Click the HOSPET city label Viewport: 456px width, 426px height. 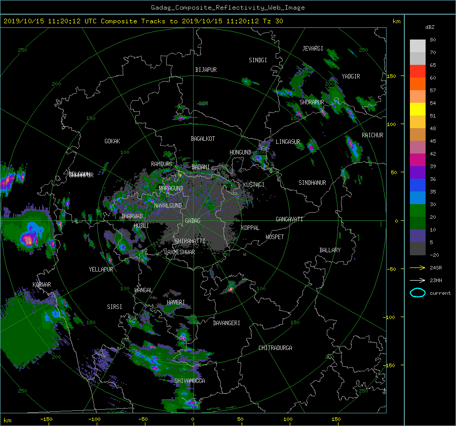click(x=275, y=237)
